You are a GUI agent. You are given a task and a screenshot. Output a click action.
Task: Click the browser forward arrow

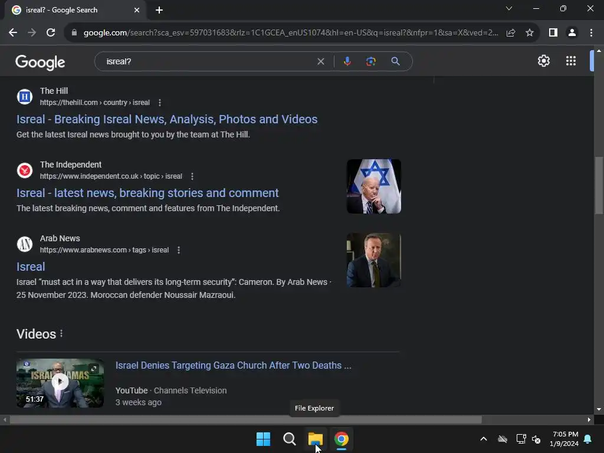(32, 33)
